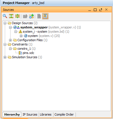Switch to the Libraries tab
The width and height of the screenshot is (113, 119).
pos(46,114)
